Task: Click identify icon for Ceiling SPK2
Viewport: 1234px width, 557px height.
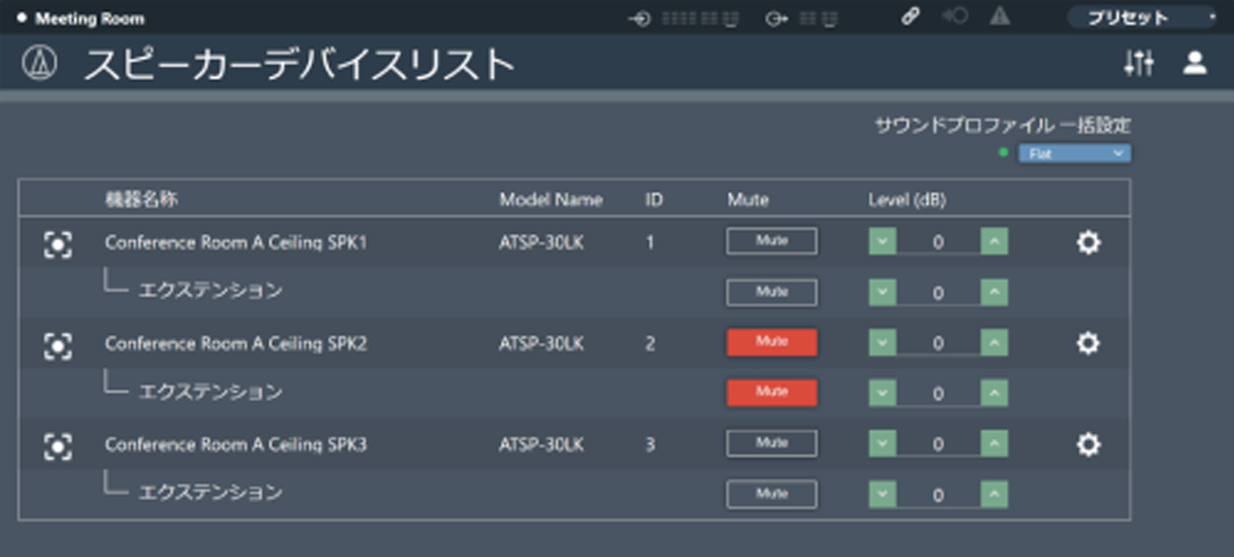Action: (x=58, y=345)
